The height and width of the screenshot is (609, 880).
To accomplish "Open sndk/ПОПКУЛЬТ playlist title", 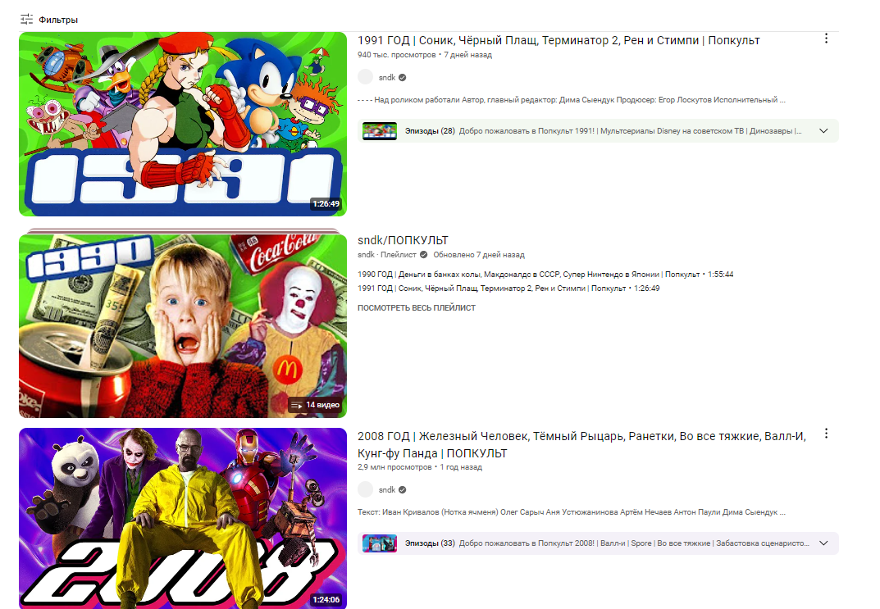I will tap(403, 241).
